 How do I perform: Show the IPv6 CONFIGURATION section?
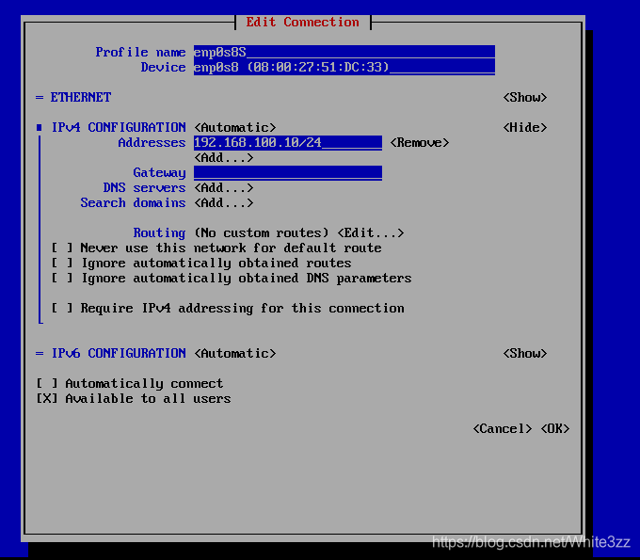pos(525,354)
